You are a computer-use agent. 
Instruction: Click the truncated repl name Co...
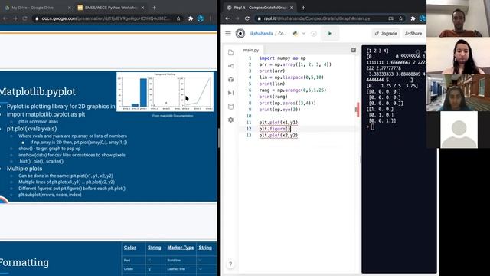point(283,34)
